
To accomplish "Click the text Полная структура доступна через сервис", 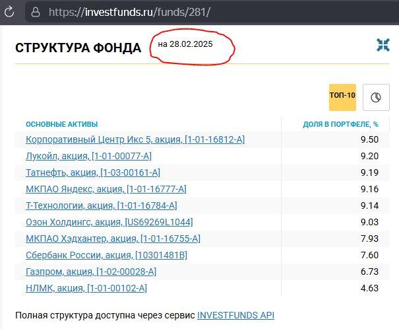I will (105, 315).
